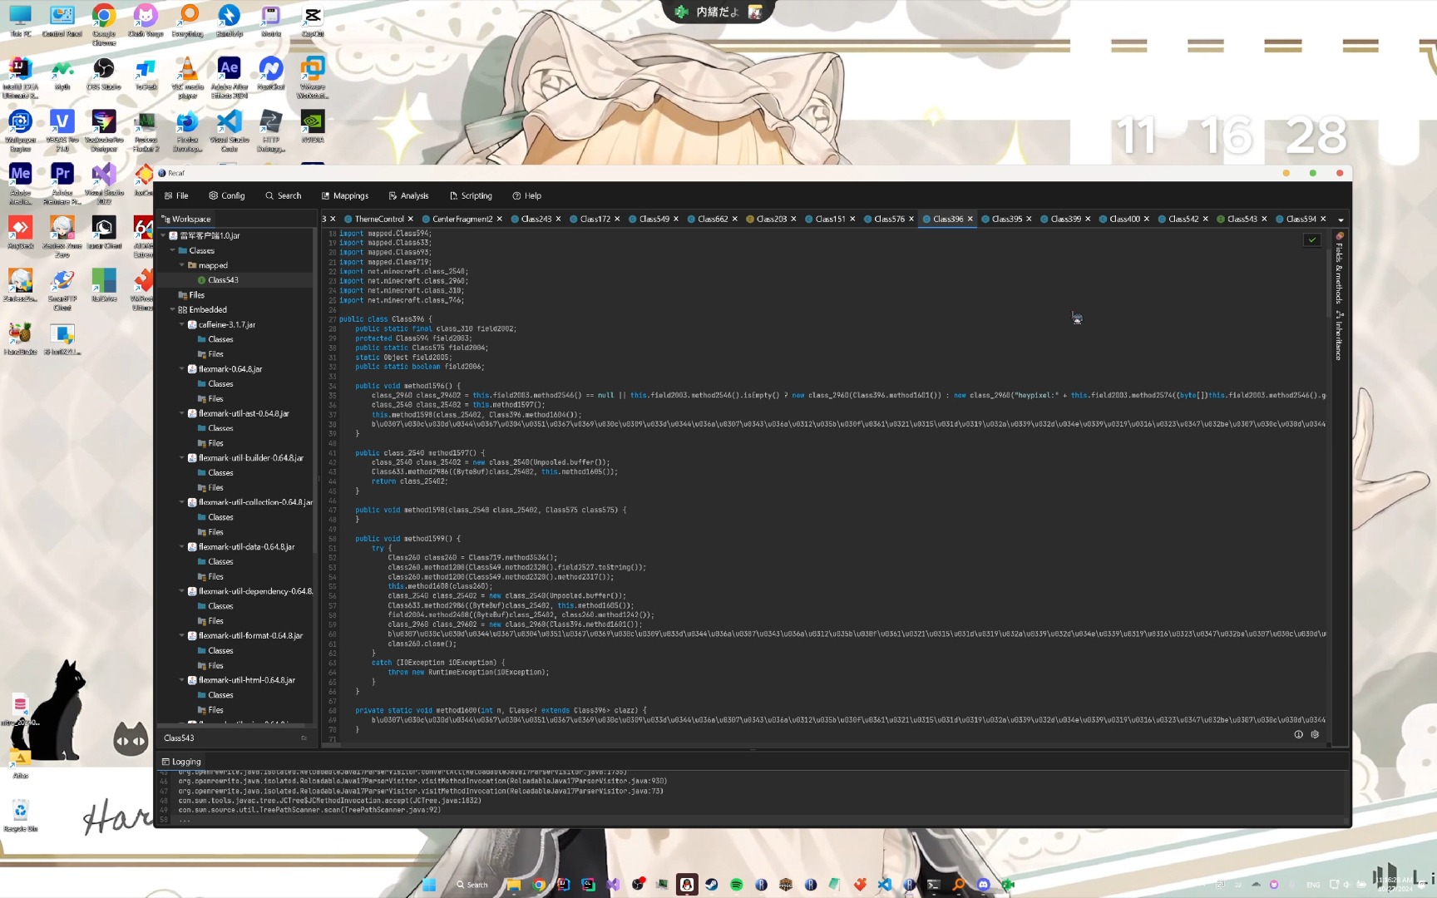Click the workspace filter field showing Class543
This screenshot has height=898, width=1437.
[229, 738]
